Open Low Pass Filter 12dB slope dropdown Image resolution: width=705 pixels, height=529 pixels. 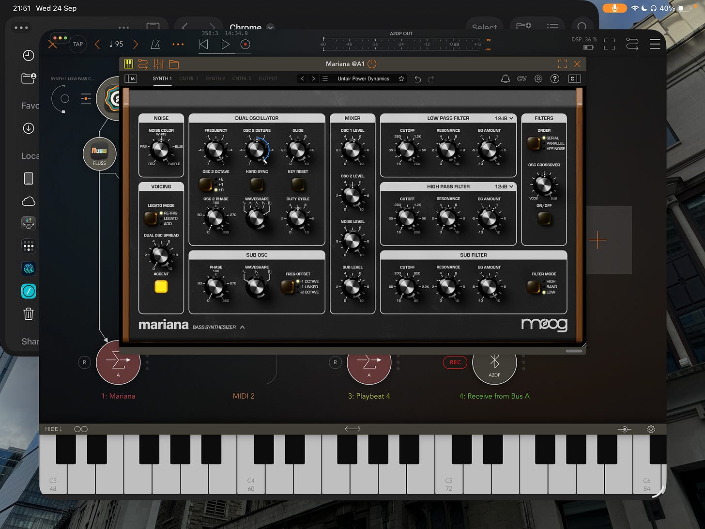(504, 118)
